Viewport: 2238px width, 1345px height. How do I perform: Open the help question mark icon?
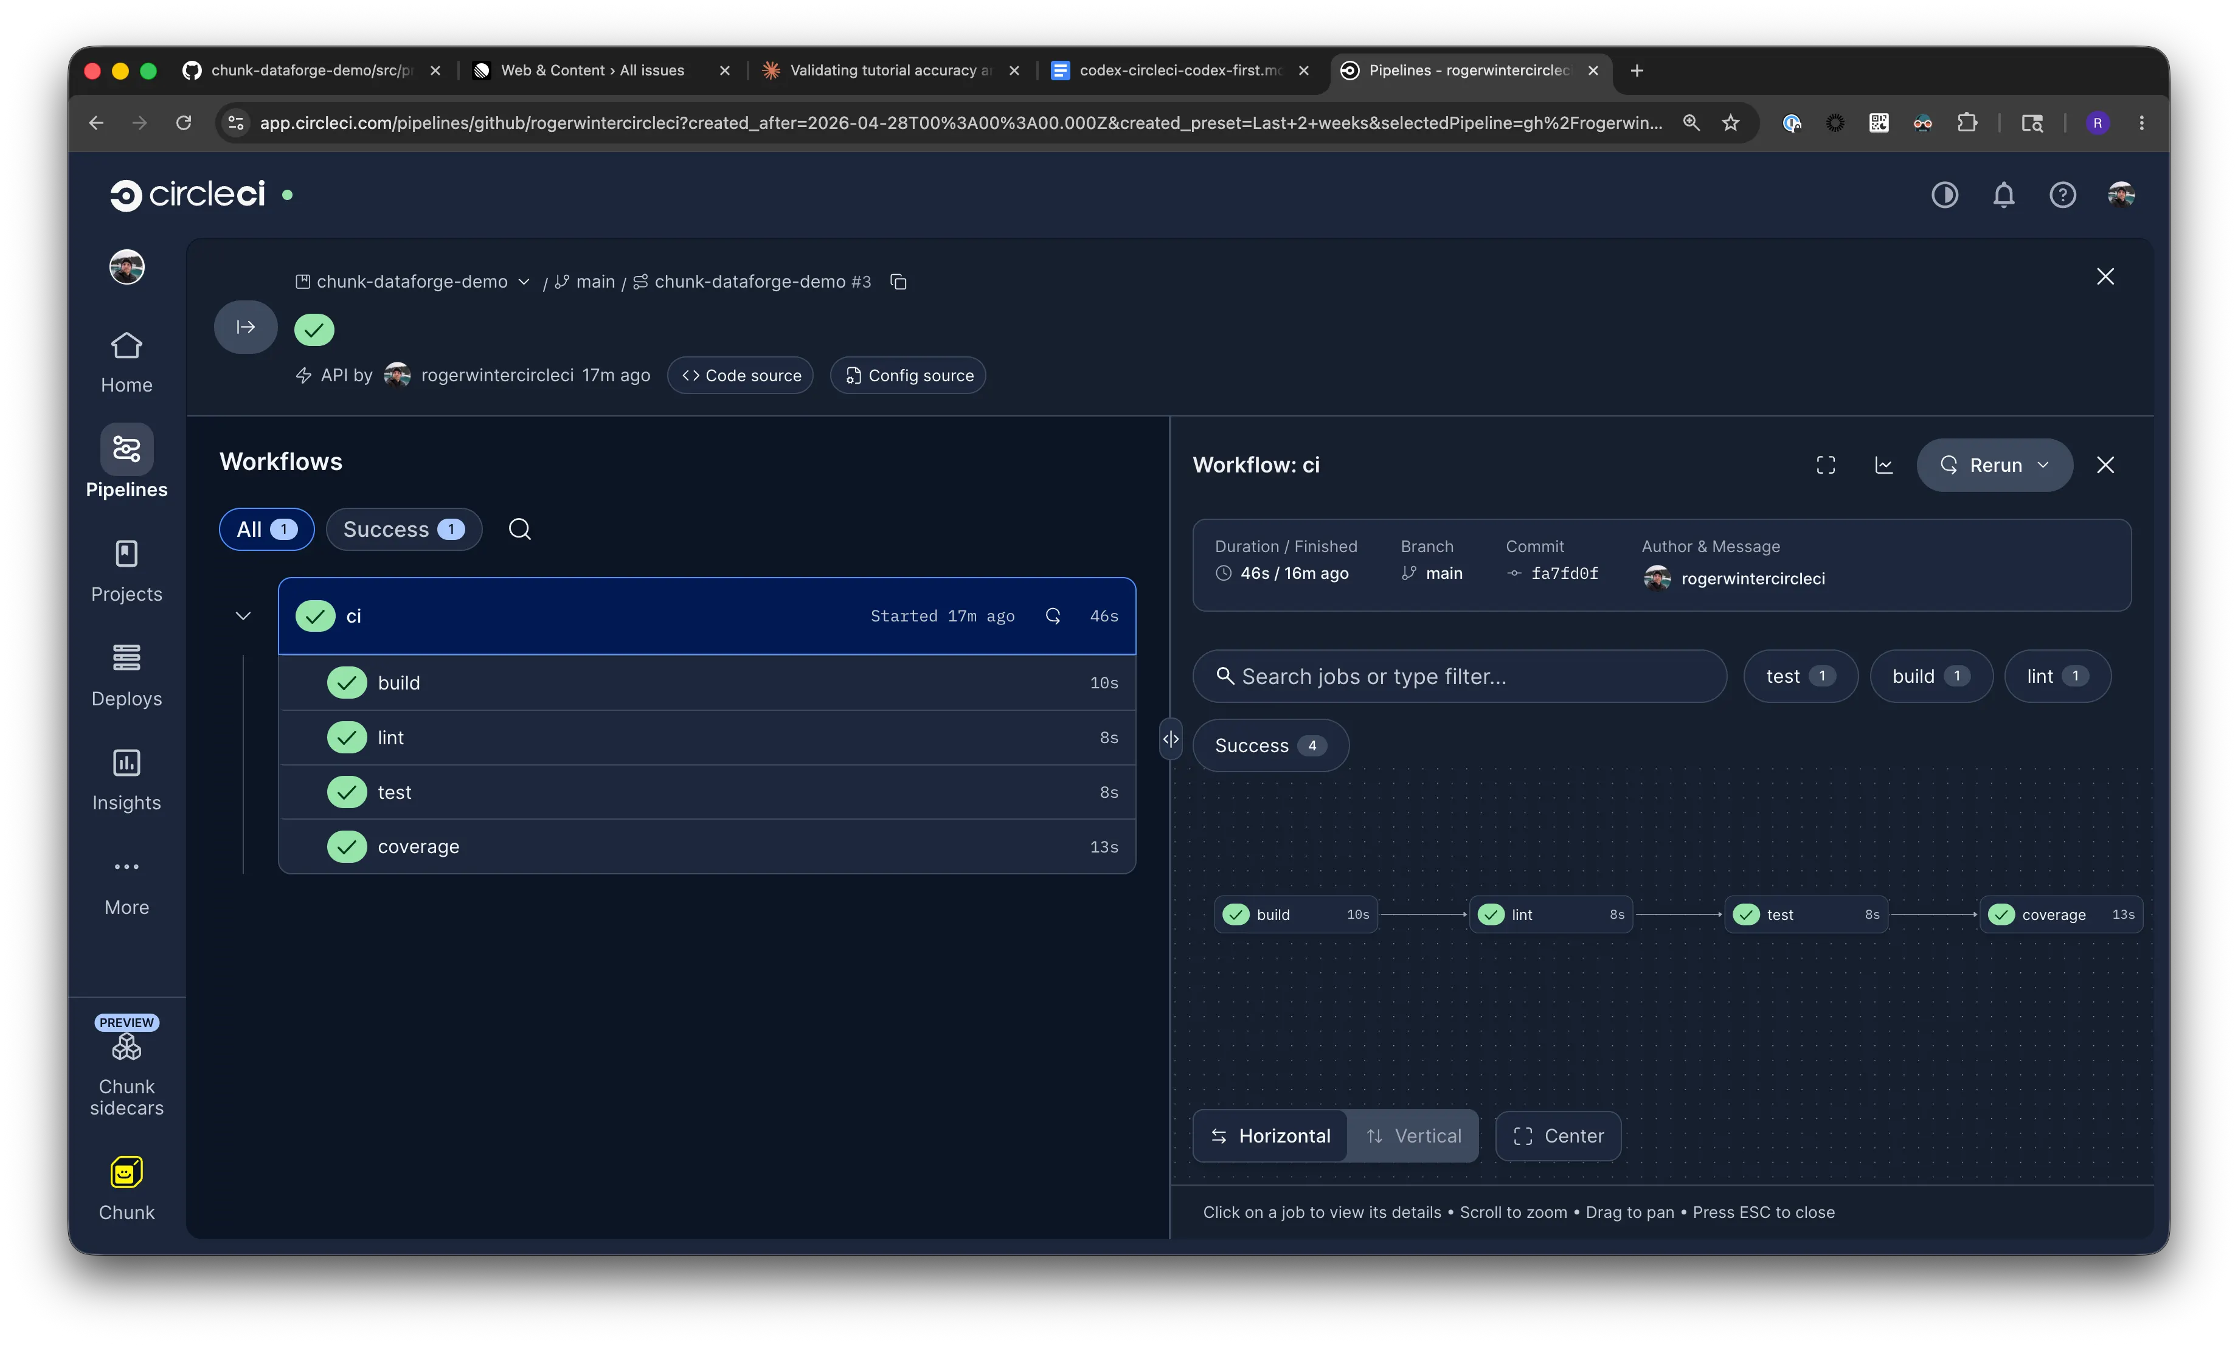(2062, 195)
